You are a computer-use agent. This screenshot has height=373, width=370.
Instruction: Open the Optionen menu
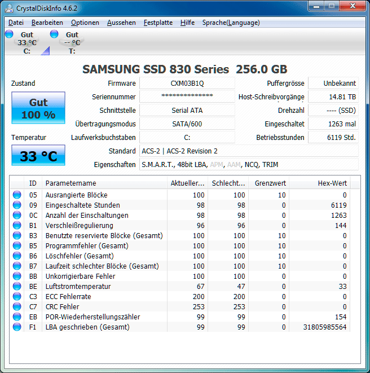[85, 23]
